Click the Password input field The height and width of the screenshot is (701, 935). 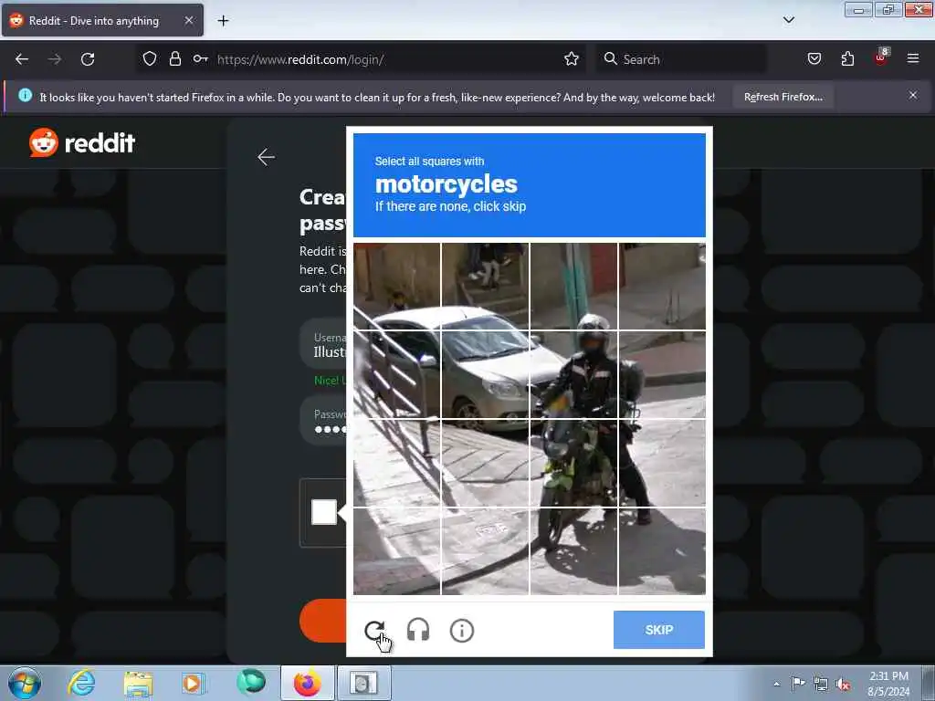[322, 421]
